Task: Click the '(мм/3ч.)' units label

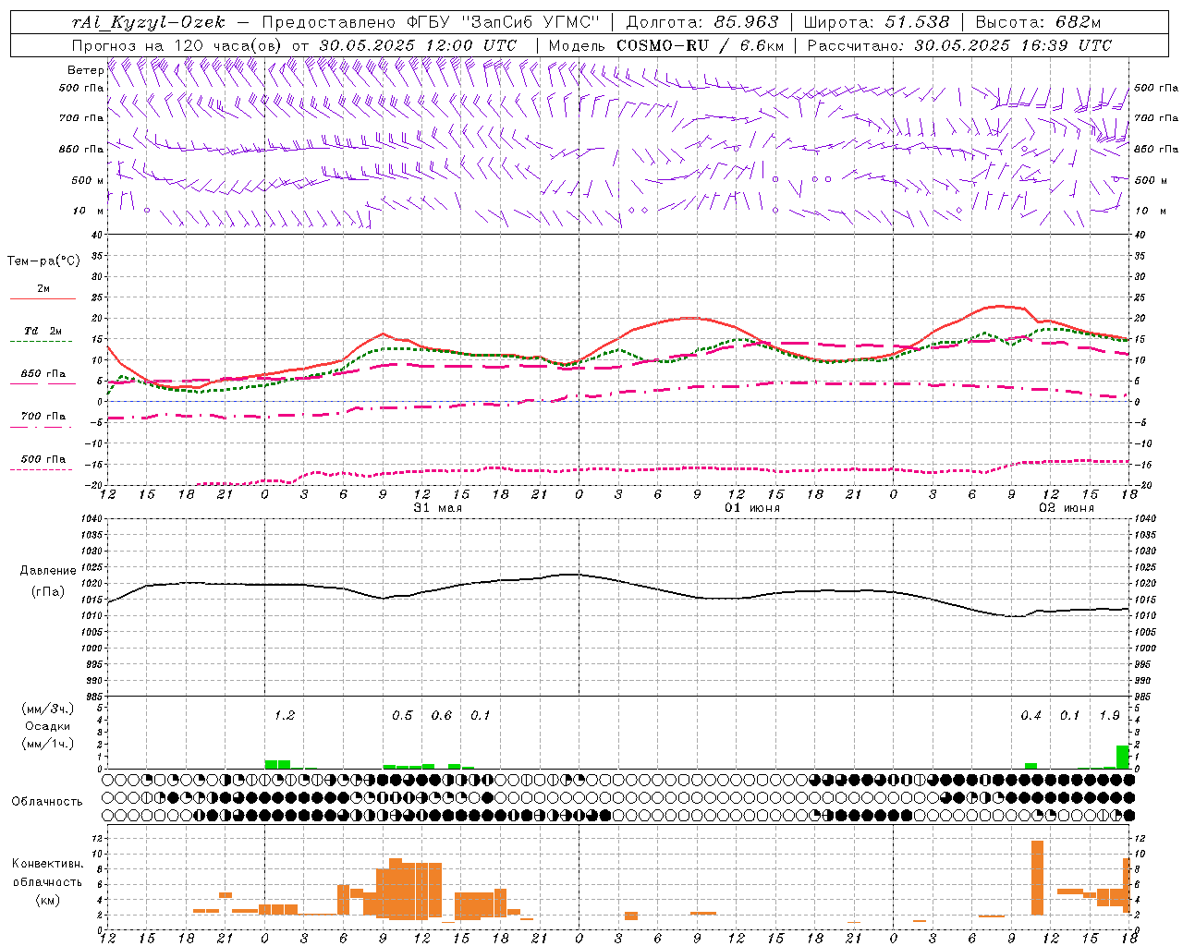Action: 48,709
